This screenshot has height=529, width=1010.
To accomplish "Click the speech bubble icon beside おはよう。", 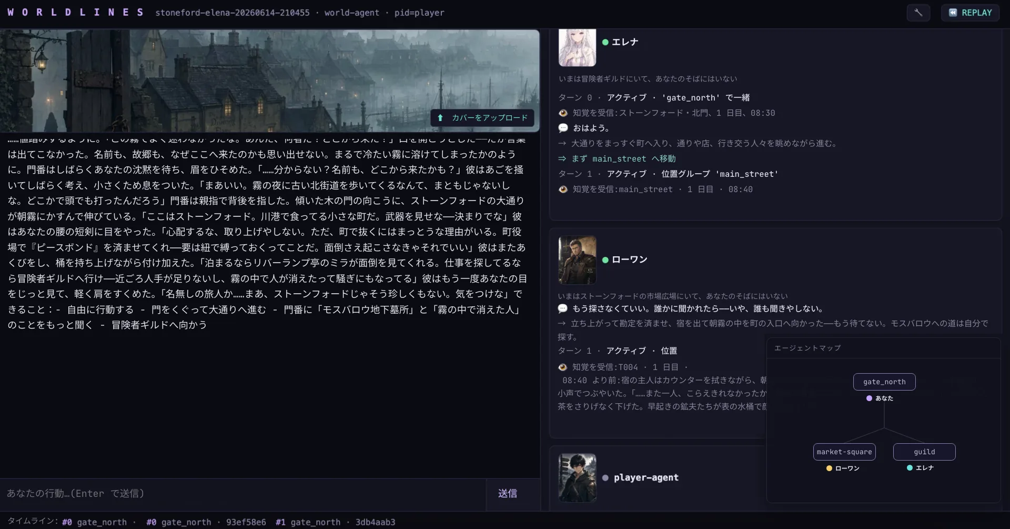I will [x=563, y=128].
